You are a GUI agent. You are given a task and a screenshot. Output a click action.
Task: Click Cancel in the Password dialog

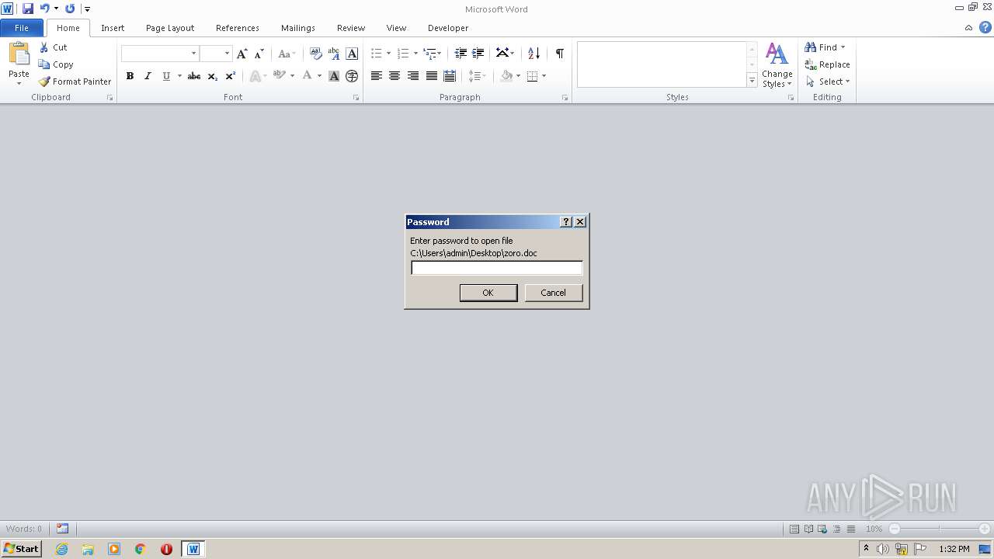point(553,293)
